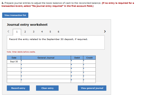Select worksheet tab 1
This screenshot has width=143, height=95.
click(x=17, y=32)
